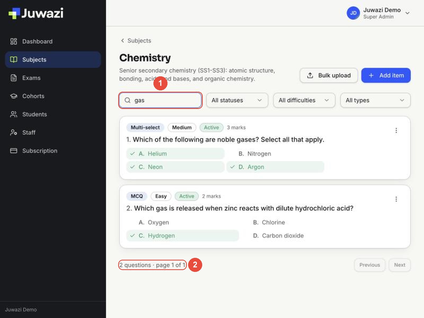Screen dimensions: 424x318
Task: Open the three-dot menu for zinc question
Action: [396, 199]
